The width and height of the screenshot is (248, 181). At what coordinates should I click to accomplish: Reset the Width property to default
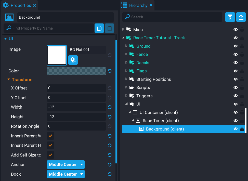coord(109,107)
